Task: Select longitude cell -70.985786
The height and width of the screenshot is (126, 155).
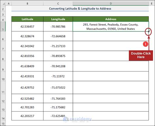Action: click(x=58, y=27)
